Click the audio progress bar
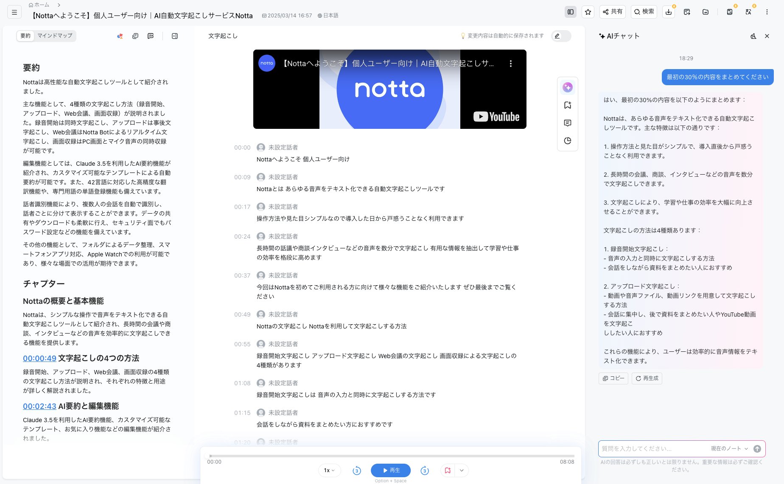The width and height of the screenshot is (784, 484). 392,456
